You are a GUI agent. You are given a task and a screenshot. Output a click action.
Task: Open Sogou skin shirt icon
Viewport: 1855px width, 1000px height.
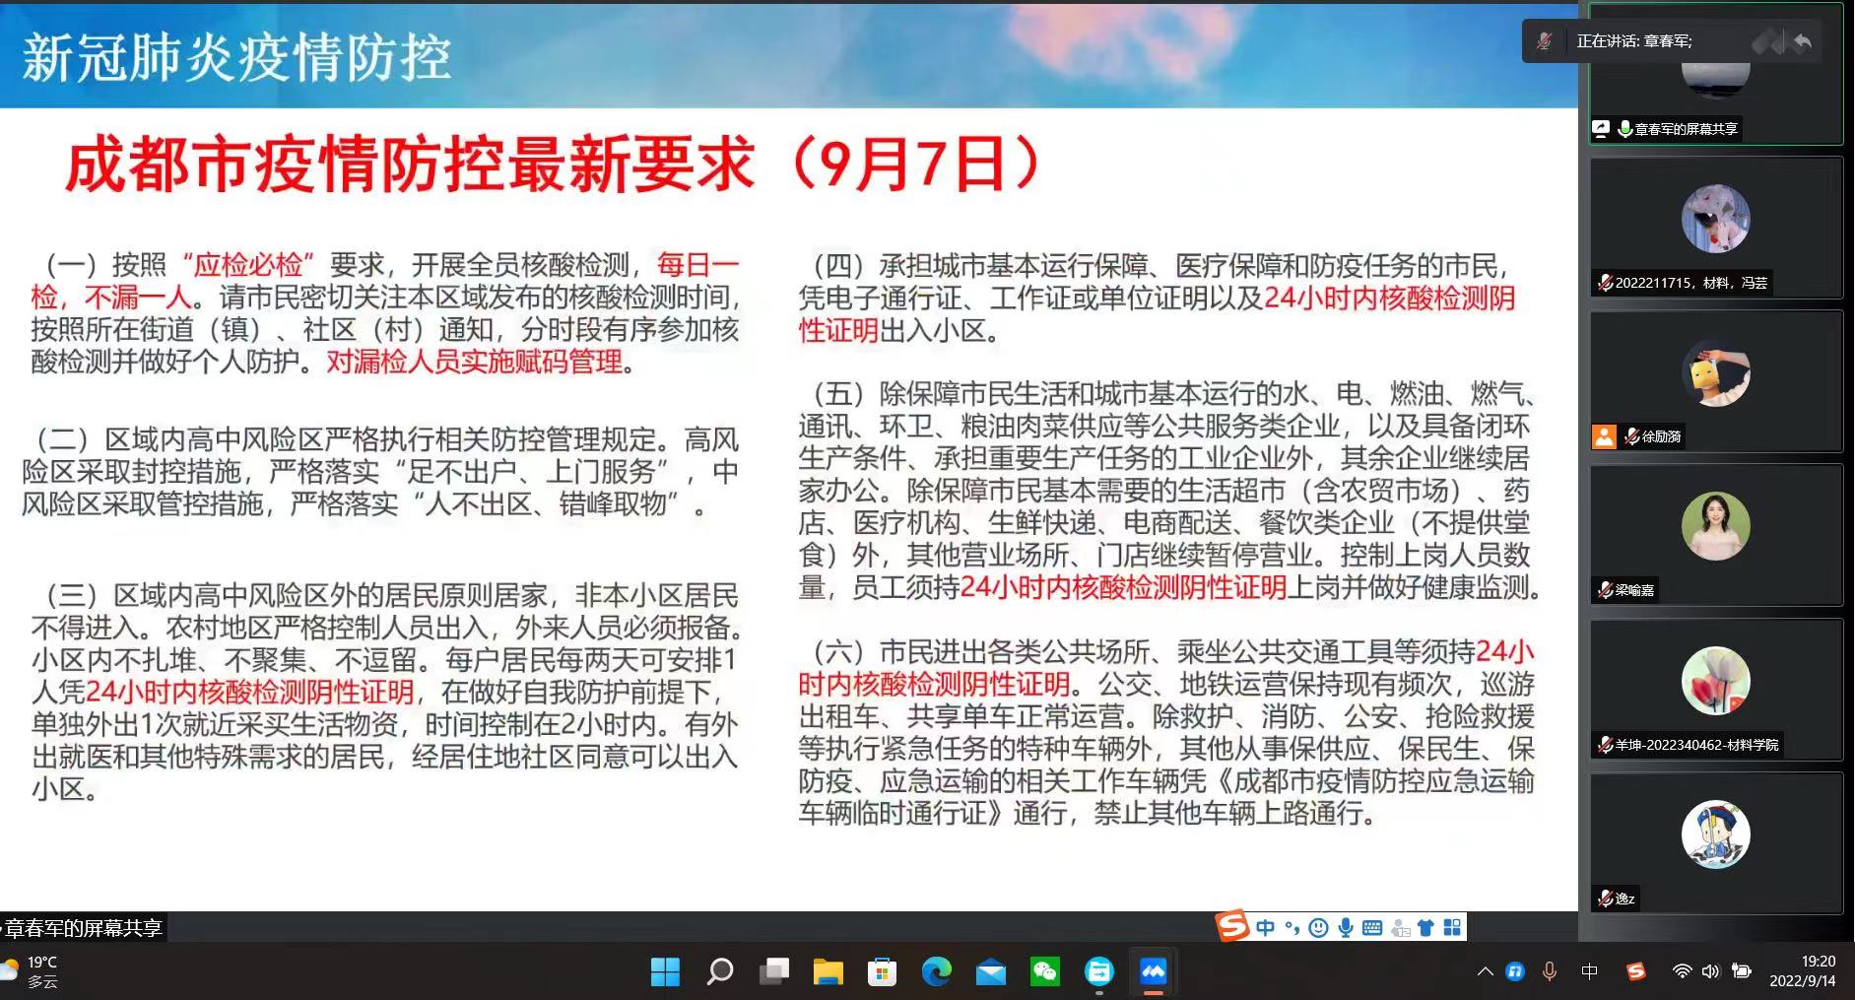click(x=1425, y=927)
